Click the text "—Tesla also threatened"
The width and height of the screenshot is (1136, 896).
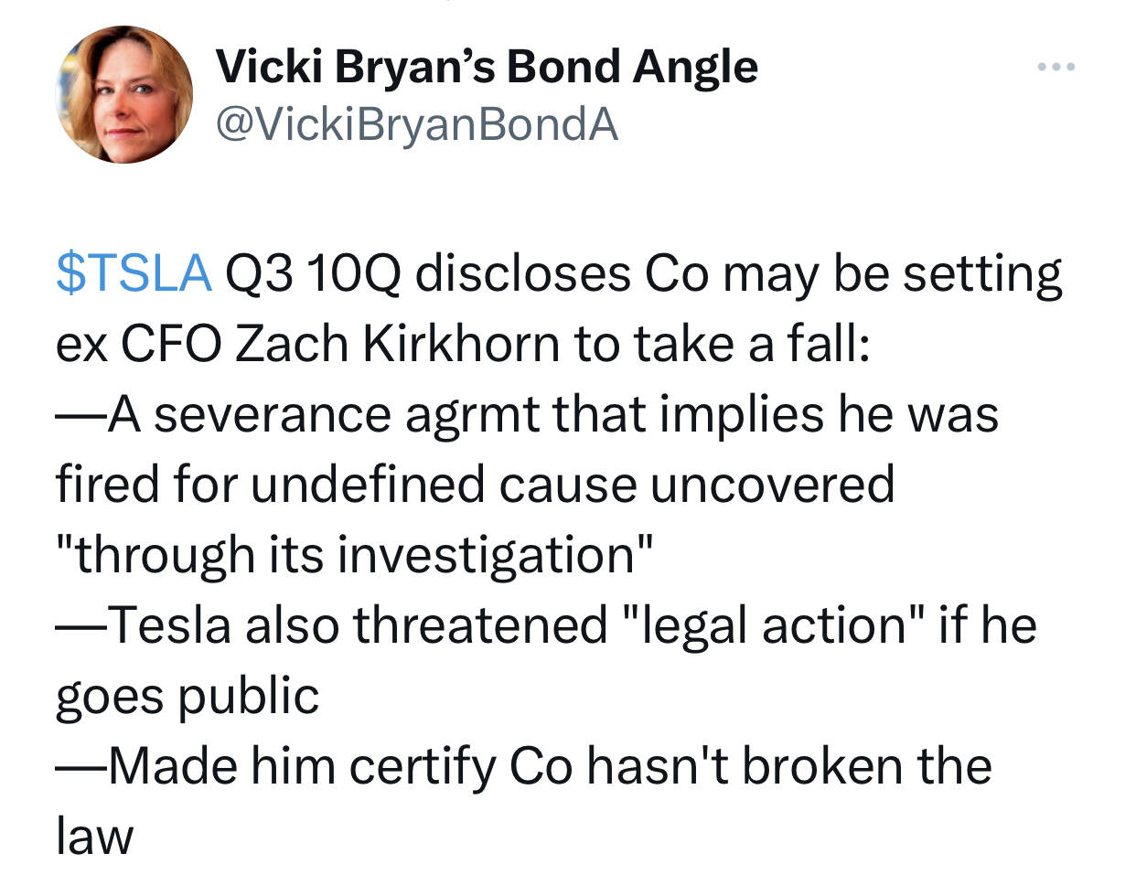[x=331, y=625]
